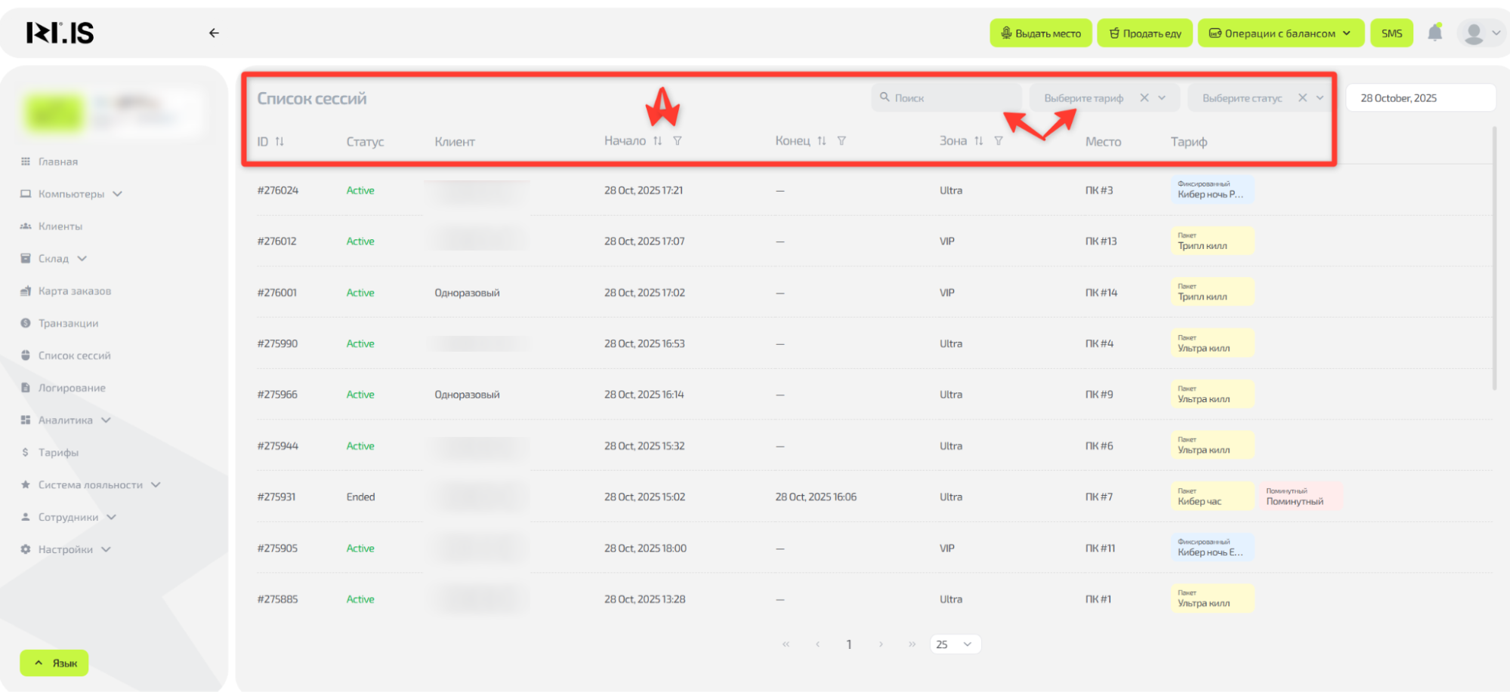This screenshot has width=1510, height=692.
Task: Click the notification bell icon
Action: [x=1434, y=32]
